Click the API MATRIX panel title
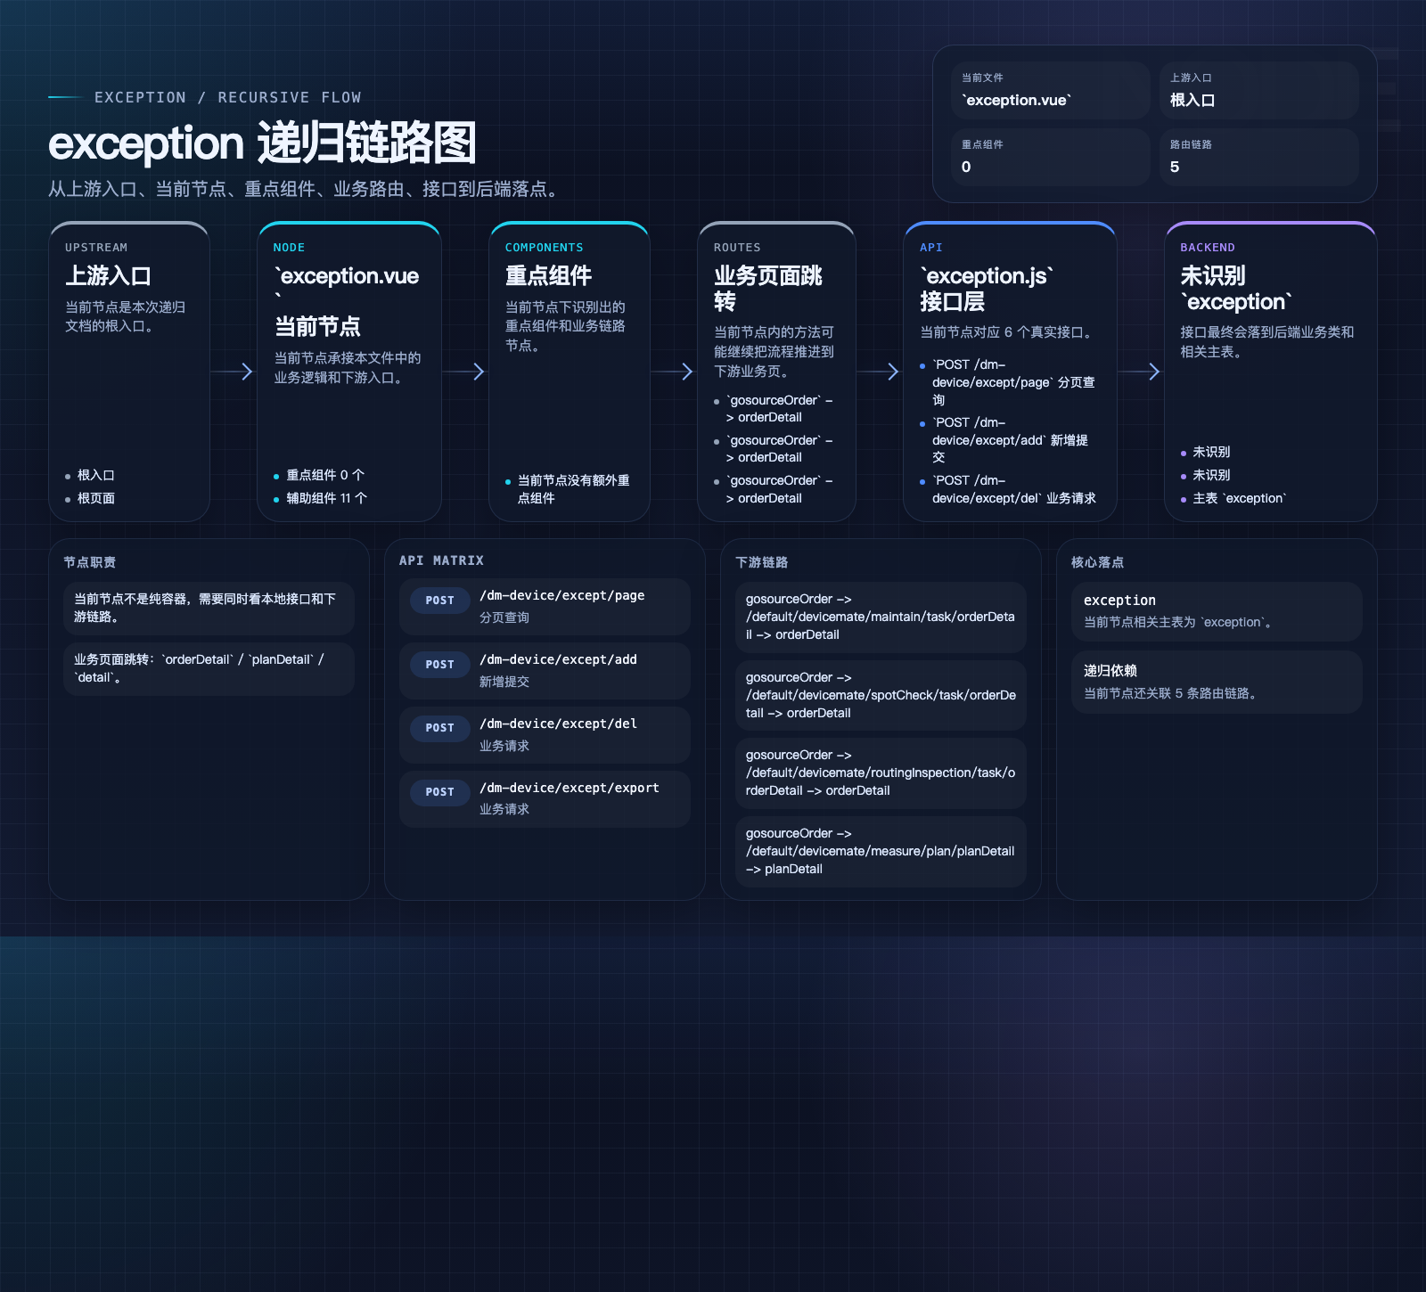The image size is (1426, 1292). [x=441, y=560]
